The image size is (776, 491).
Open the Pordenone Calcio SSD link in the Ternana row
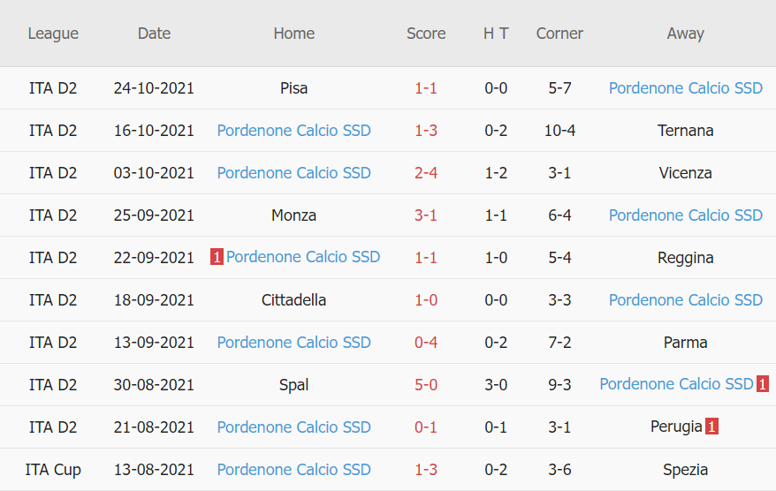click(293, 131)
